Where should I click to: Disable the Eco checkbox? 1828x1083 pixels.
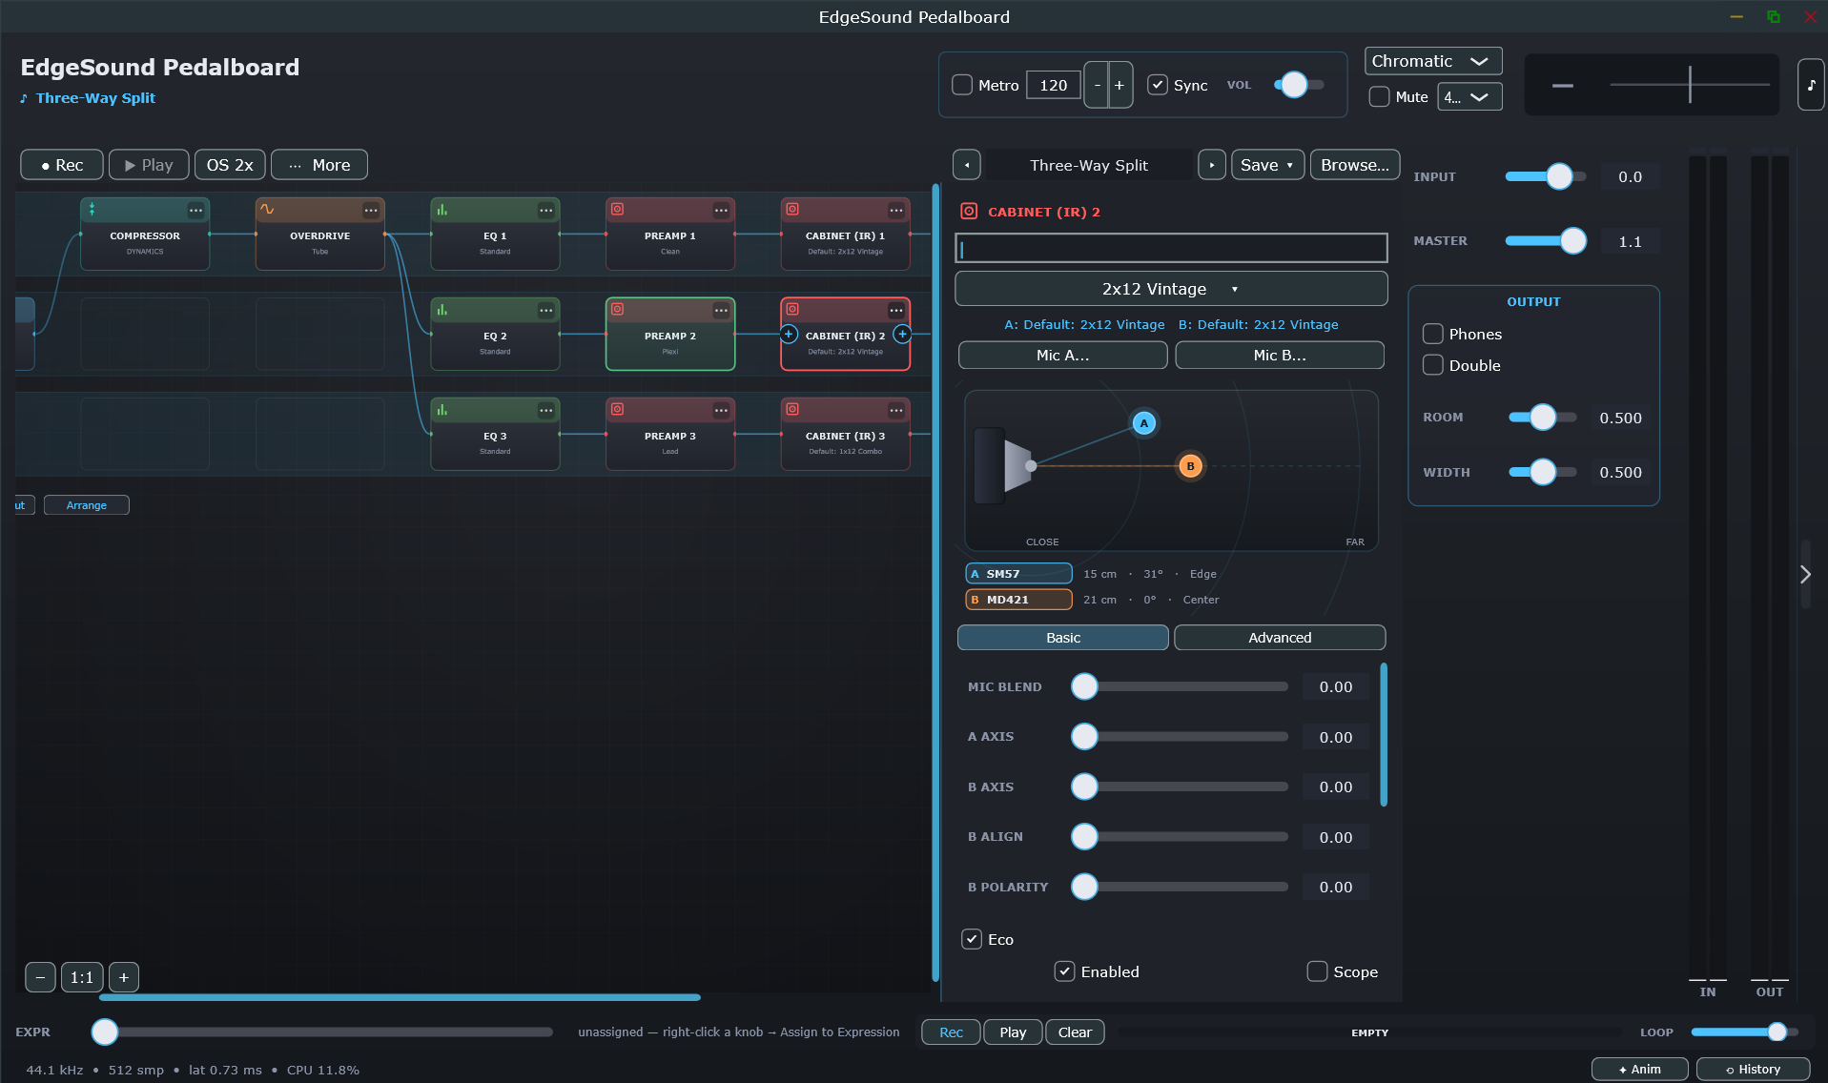972,939
